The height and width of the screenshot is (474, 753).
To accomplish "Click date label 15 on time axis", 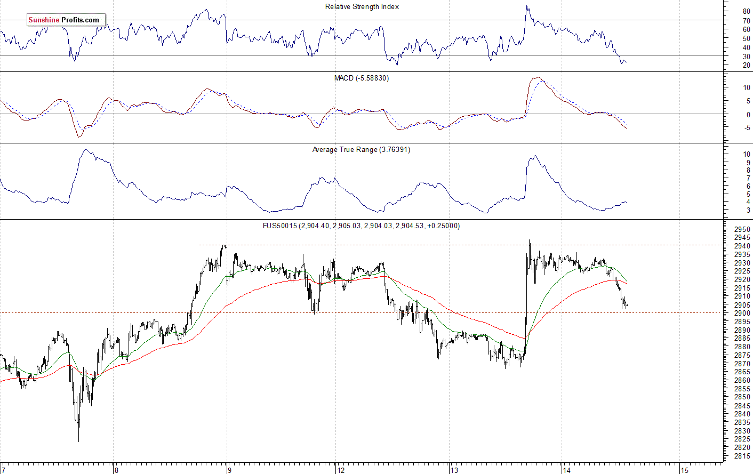I will [684, 470].
